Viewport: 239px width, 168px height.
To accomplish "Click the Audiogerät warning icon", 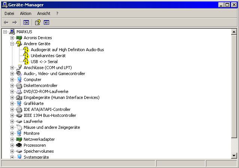I will [x=26, y=50].
